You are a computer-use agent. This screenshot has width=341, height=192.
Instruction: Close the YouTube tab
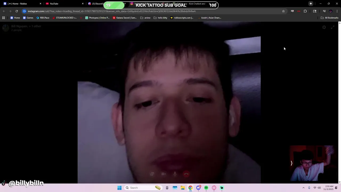click(83, 4)
